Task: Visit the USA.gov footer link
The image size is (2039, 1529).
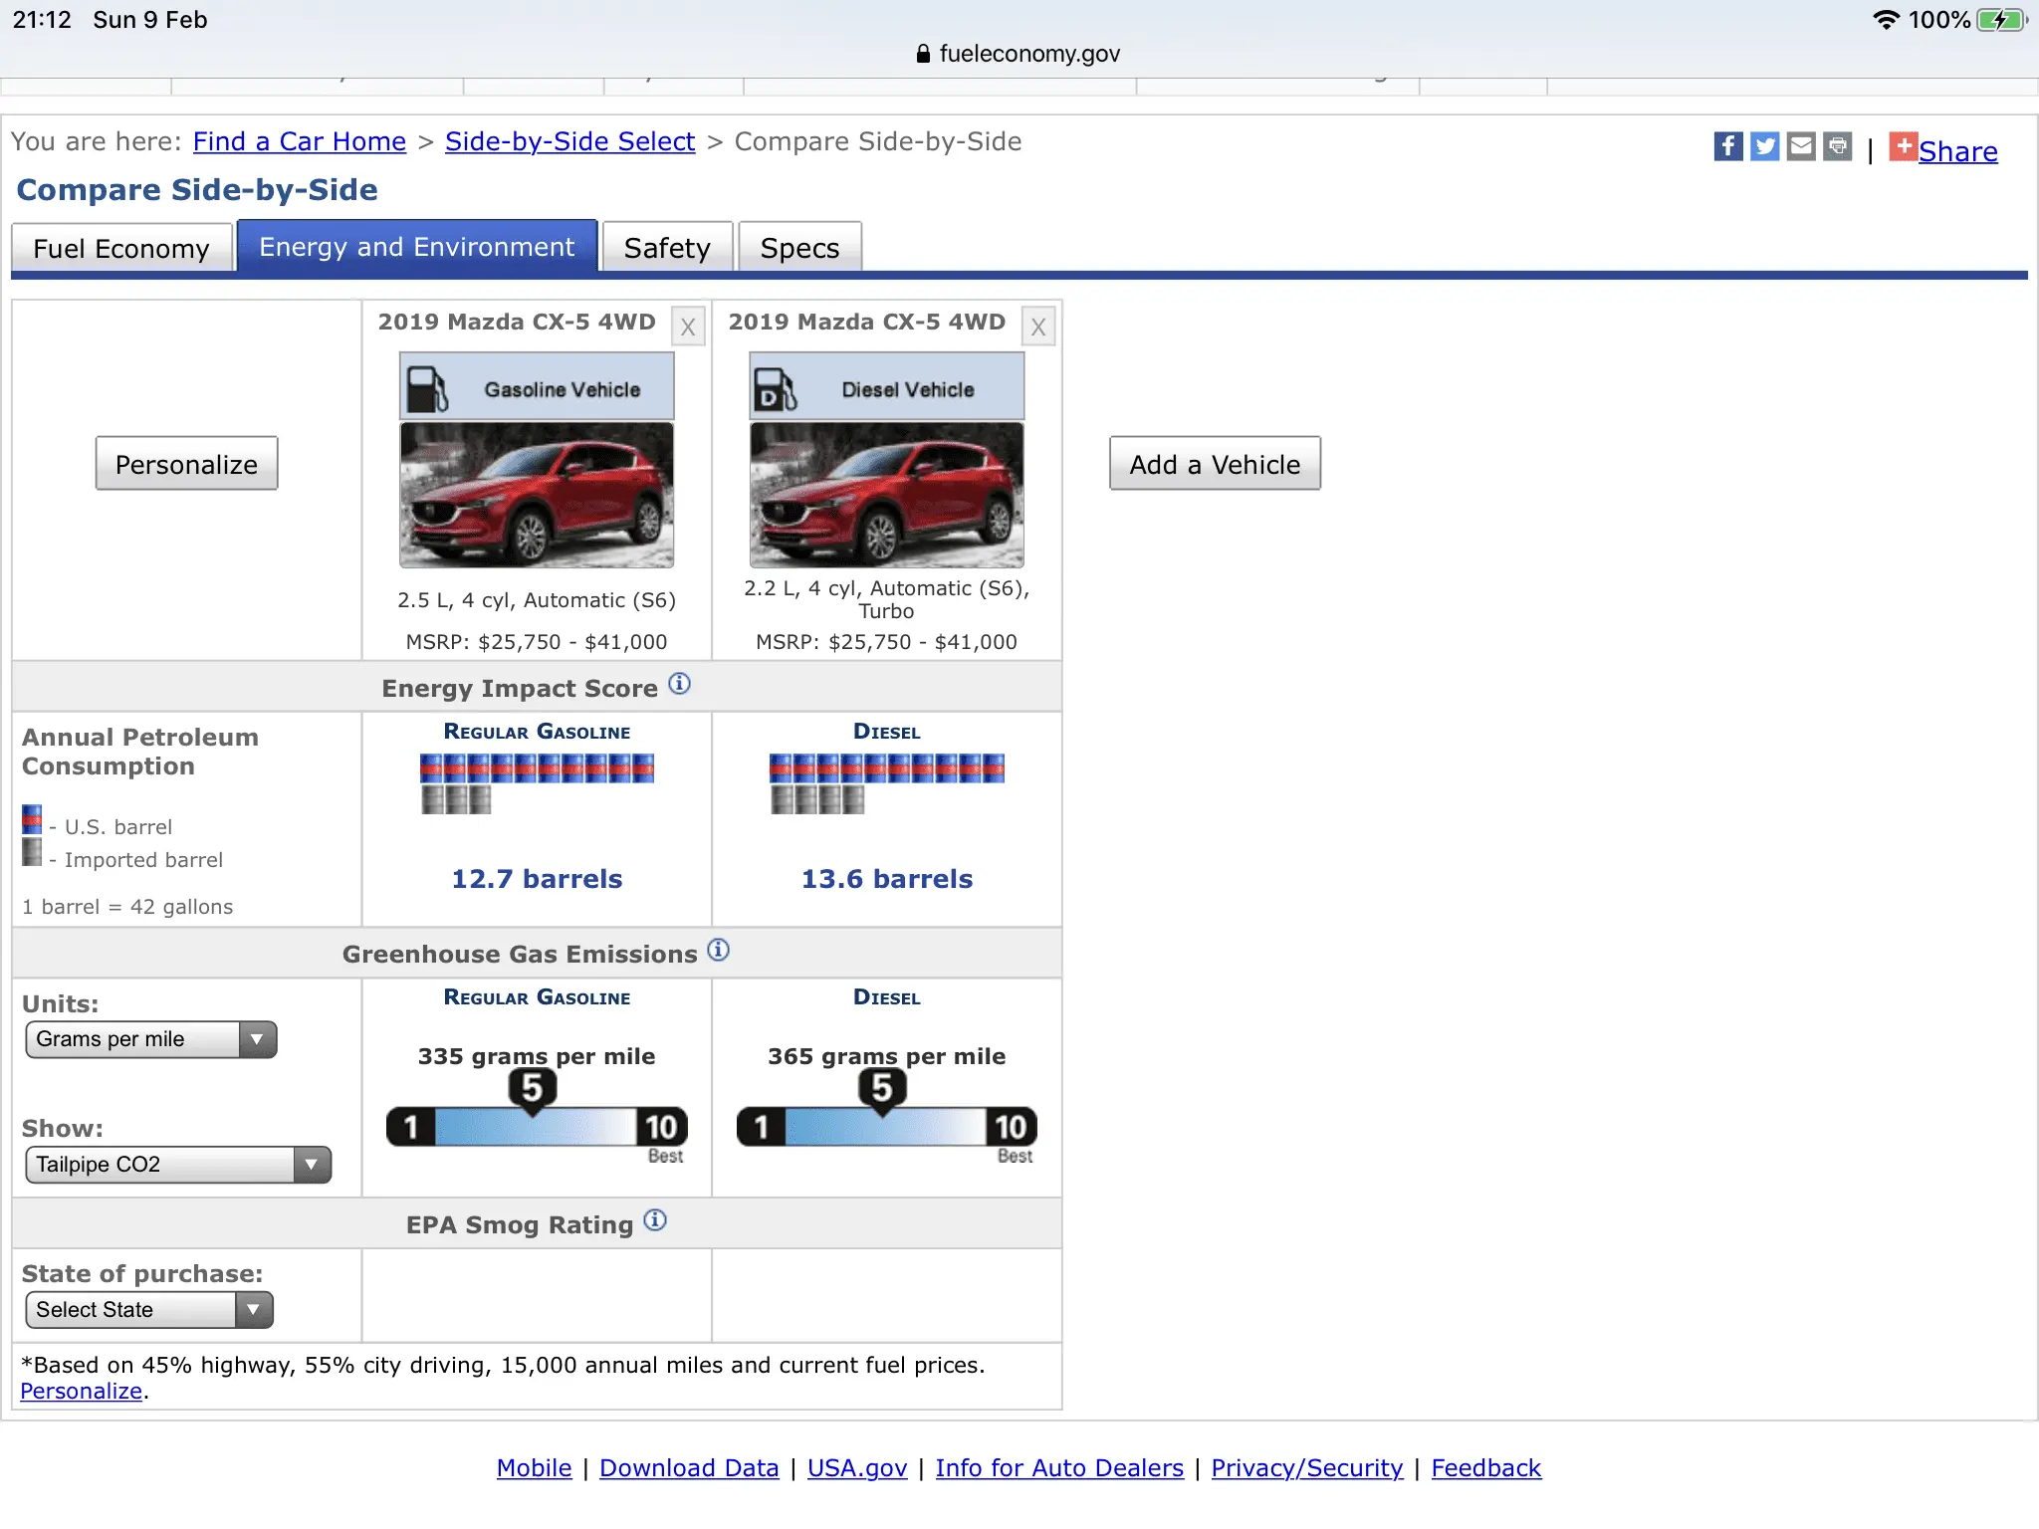Action: (857, 1468)
